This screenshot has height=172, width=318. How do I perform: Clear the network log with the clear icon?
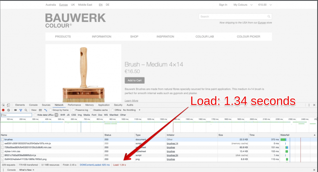tap(8, 110)
